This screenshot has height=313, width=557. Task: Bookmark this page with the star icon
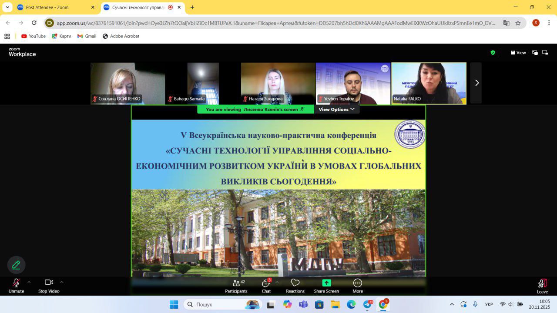[x=518, y=23]
